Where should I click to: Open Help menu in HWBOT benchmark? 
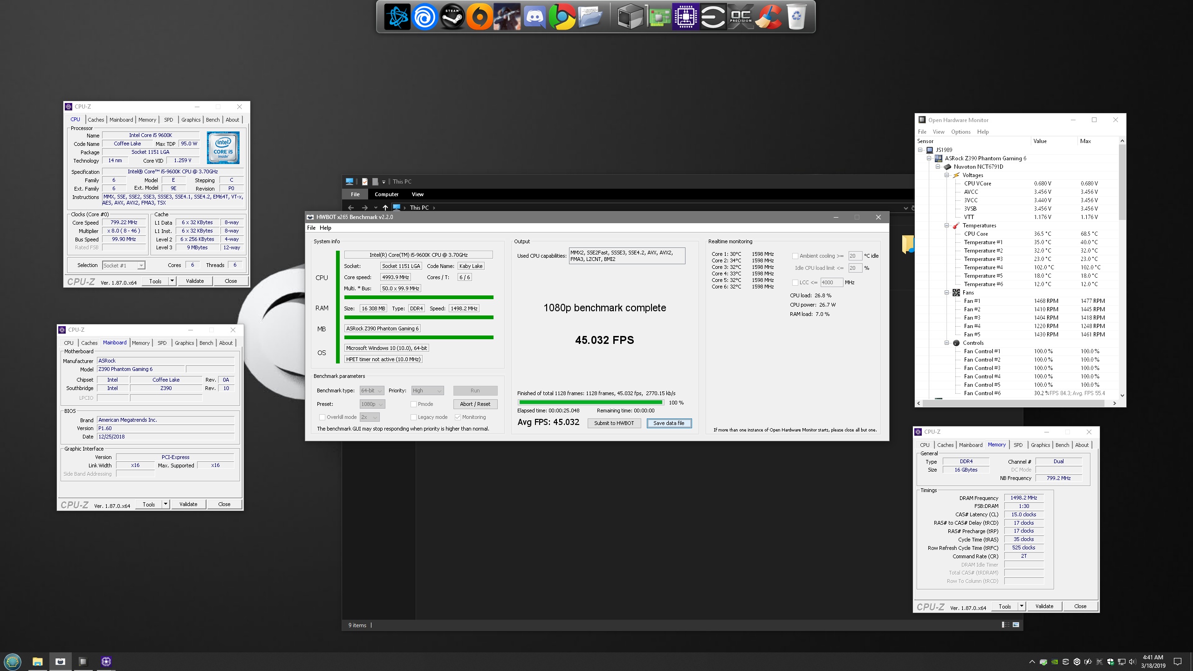point(325,228)
